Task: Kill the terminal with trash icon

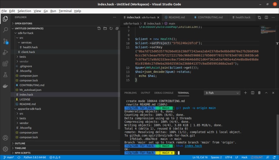Action: [259, 93]
